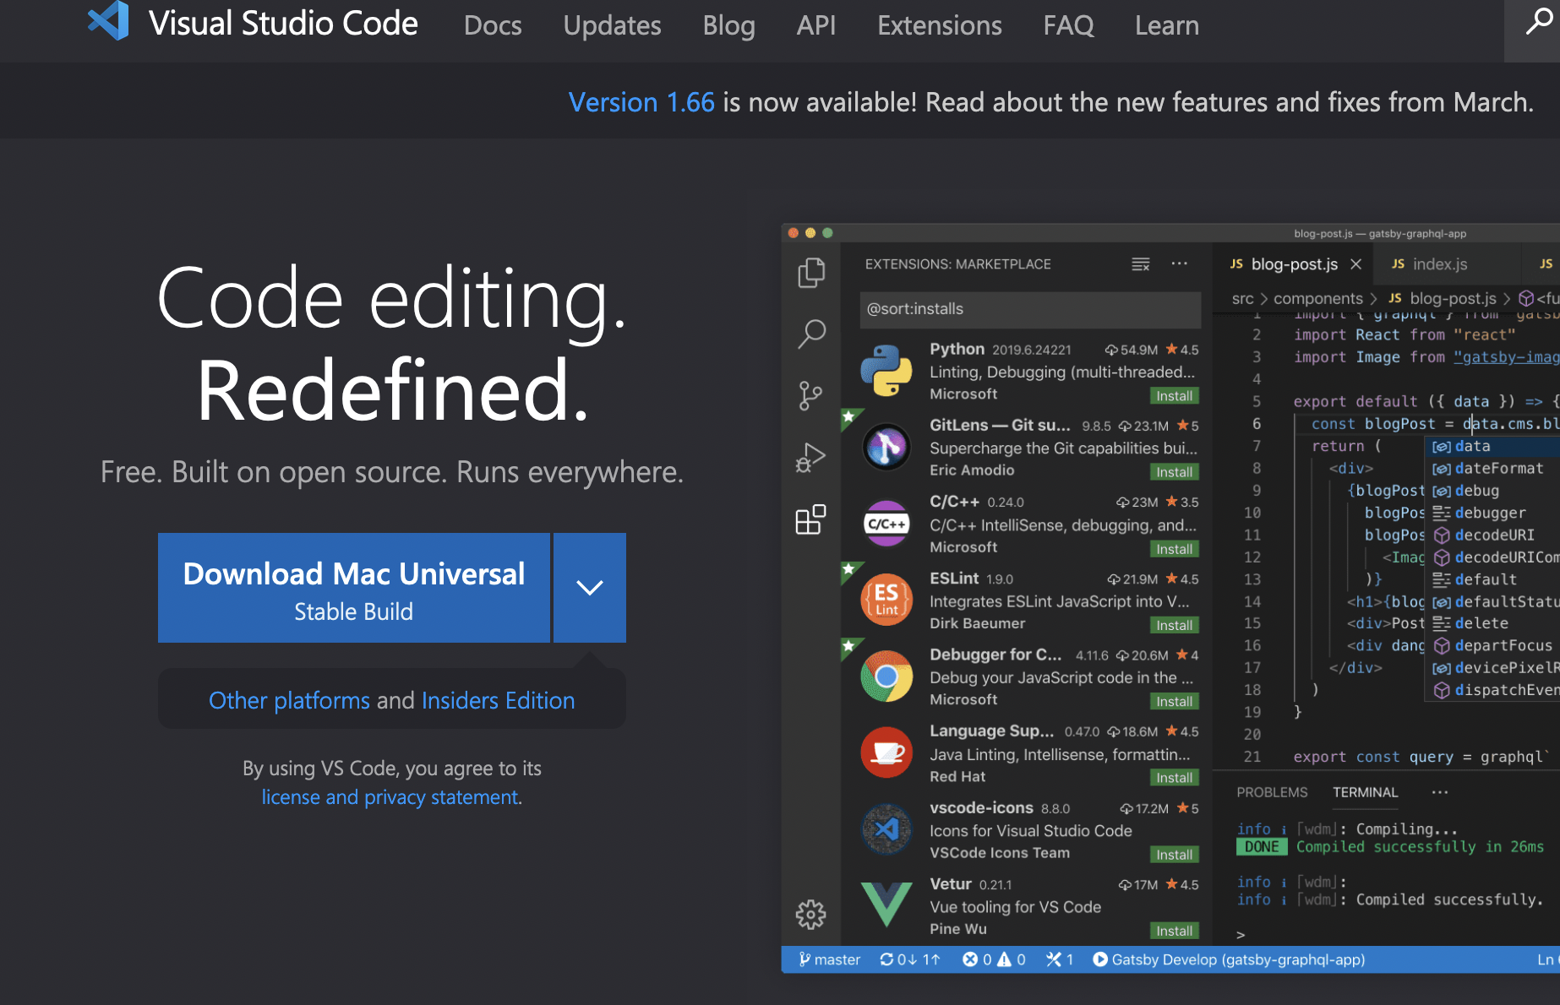1560x1005 pixels.
Task: Click the sync changes status bar item
Action: tap(910, 959)
